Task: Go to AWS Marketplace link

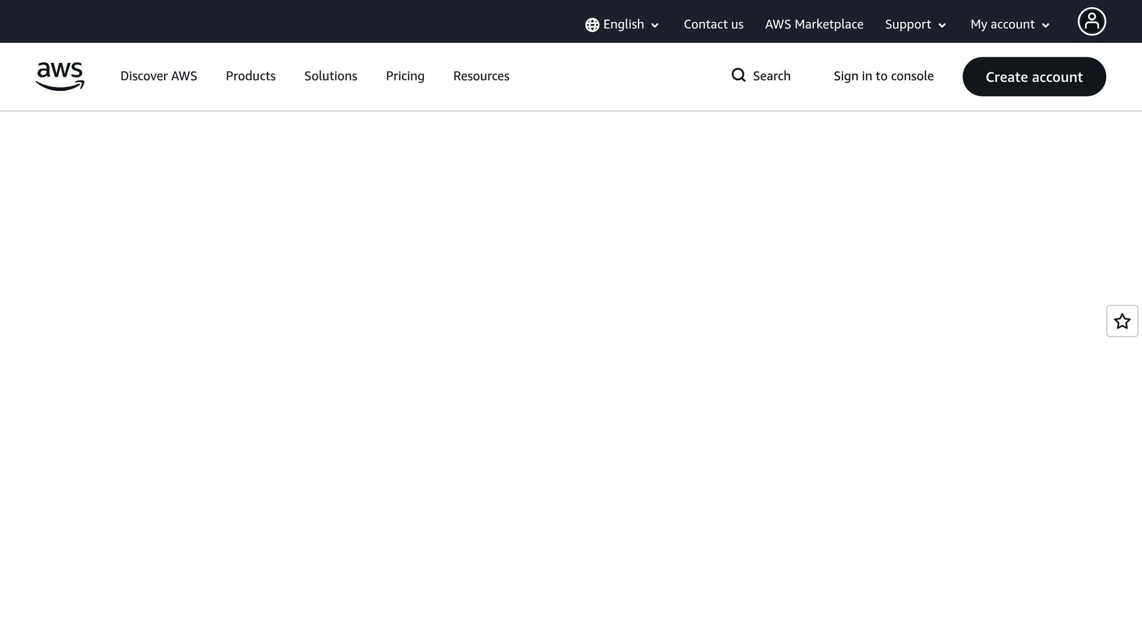Action: 814,25
